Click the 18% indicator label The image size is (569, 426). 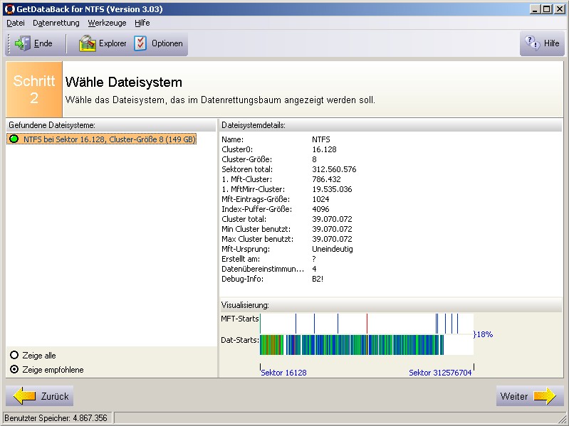click(x=485, y=334)
